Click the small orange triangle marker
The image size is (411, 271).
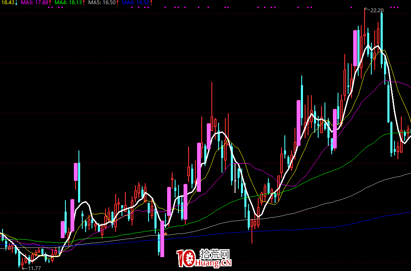(165, 233)
